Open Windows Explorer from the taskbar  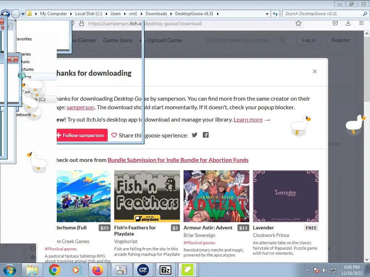[x=32, y=270]
